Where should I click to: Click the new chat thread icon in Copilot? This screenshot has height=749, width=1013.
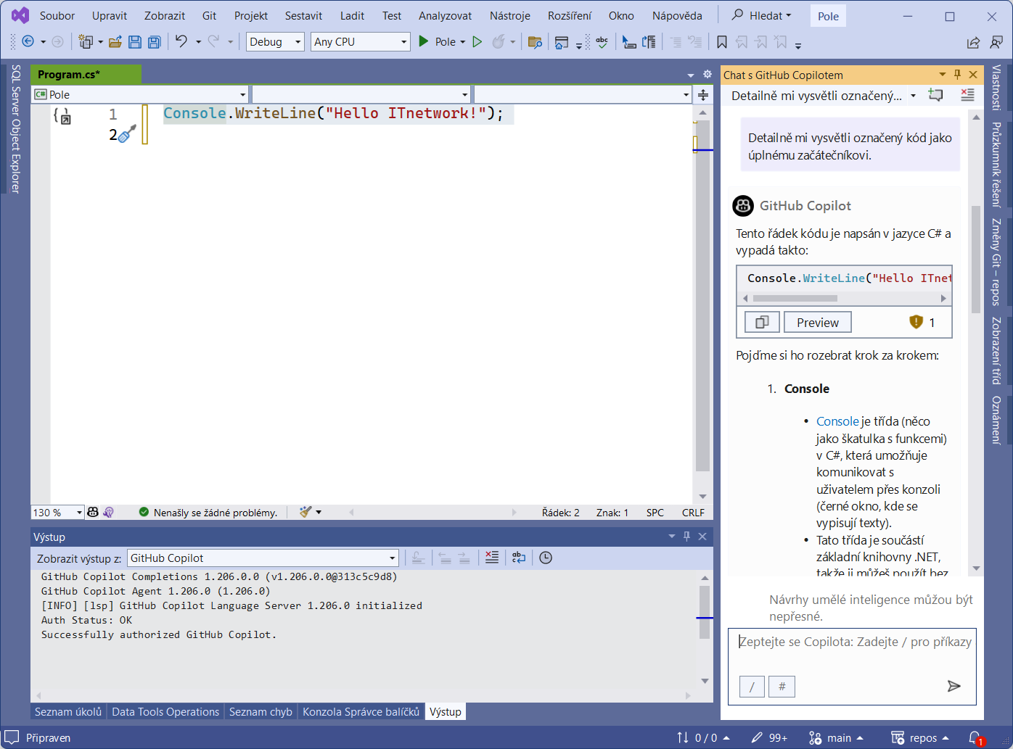click(936, 95)
